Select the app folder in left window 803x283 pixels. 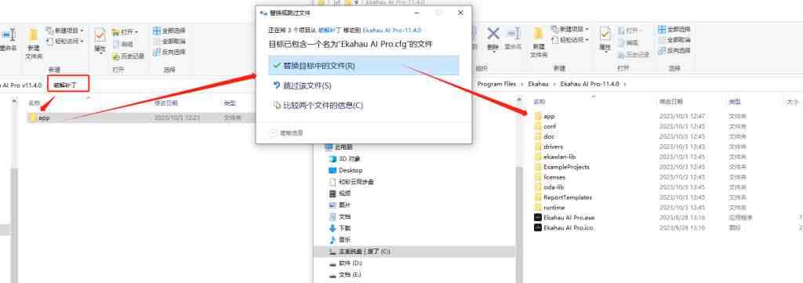click(x=141, y=118)
